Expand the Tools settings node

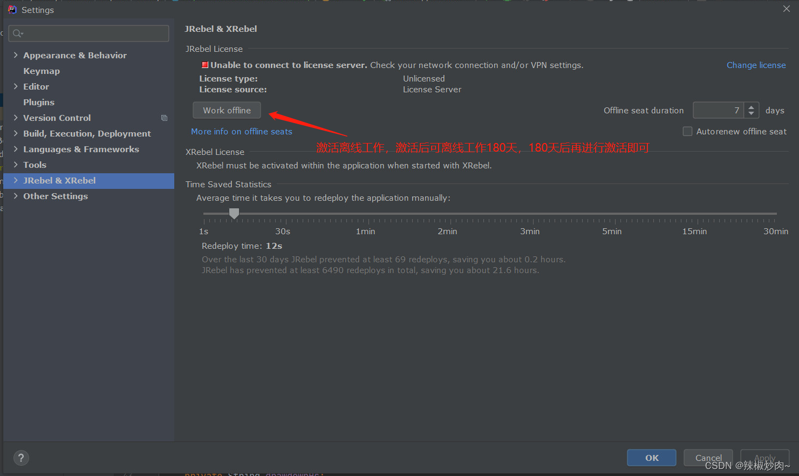(x=16, y=165)
